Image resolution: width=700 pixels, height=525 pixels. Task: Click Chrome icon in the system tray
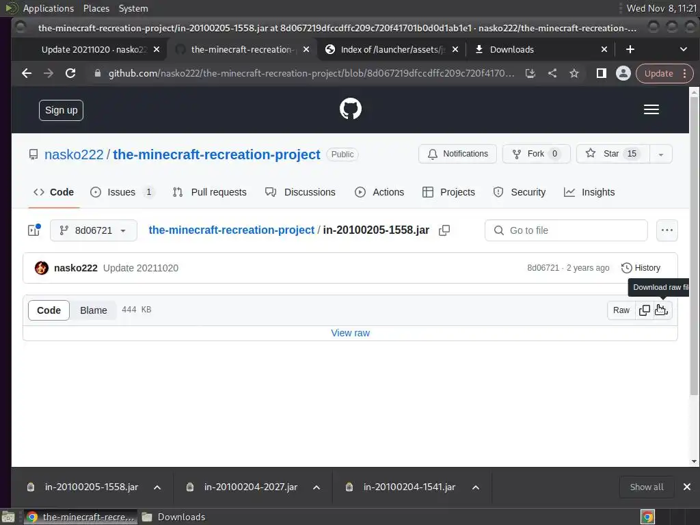(648, 517)
